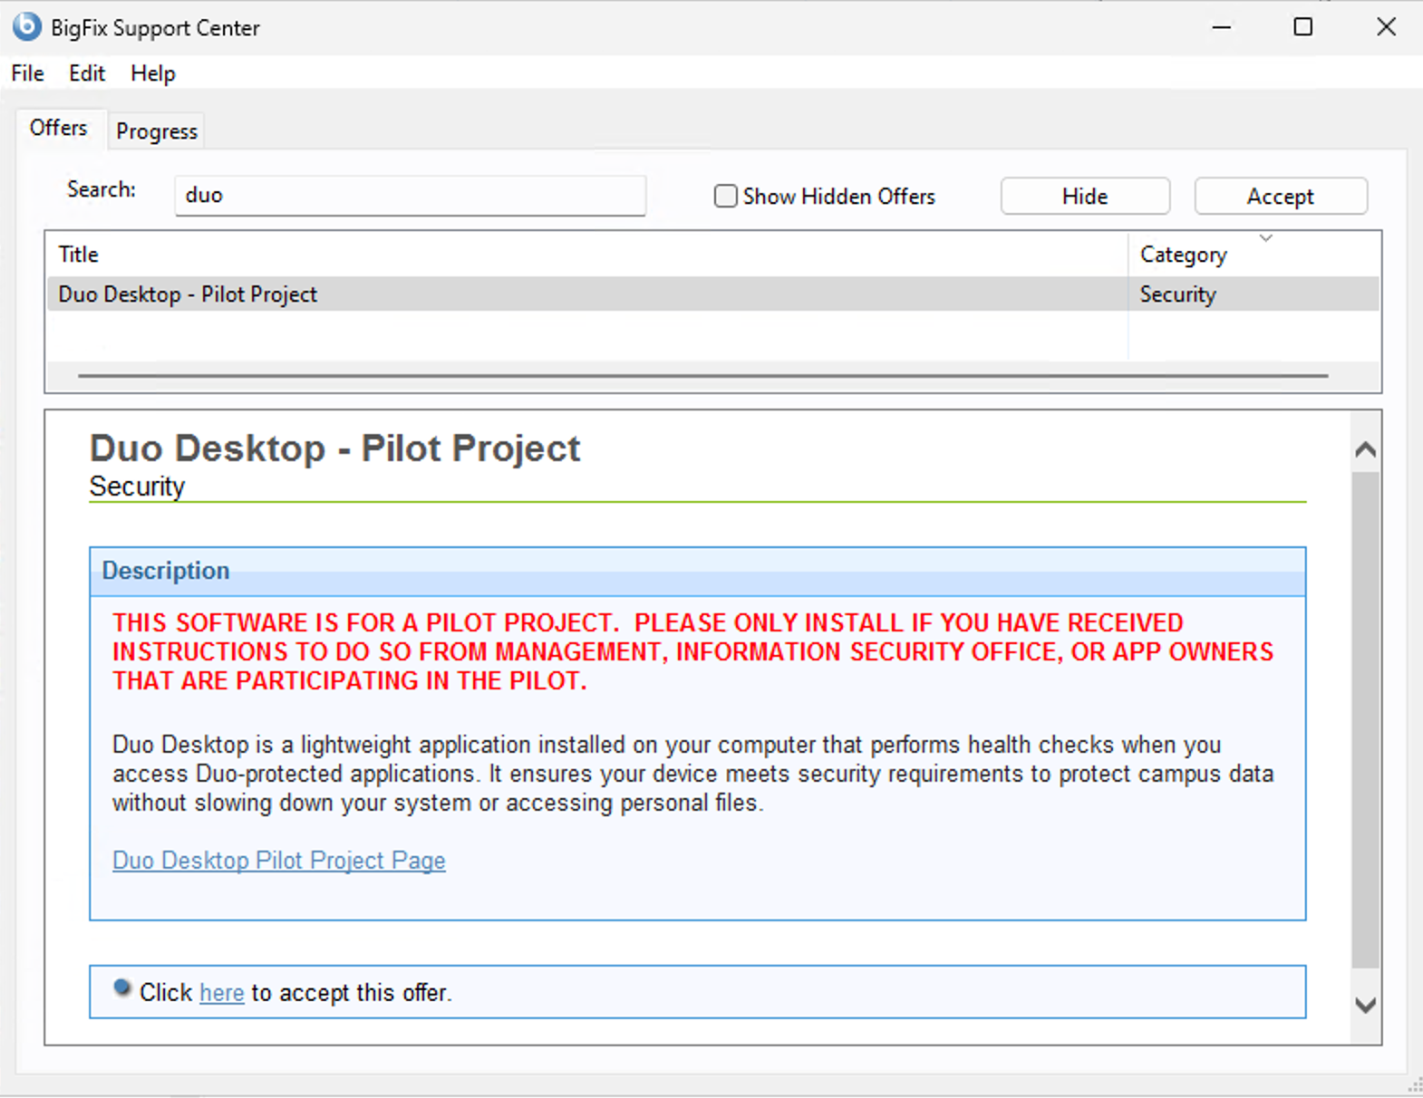Open the File menu
Screen dimensions: 1423x1098
(x=27, y=73)
